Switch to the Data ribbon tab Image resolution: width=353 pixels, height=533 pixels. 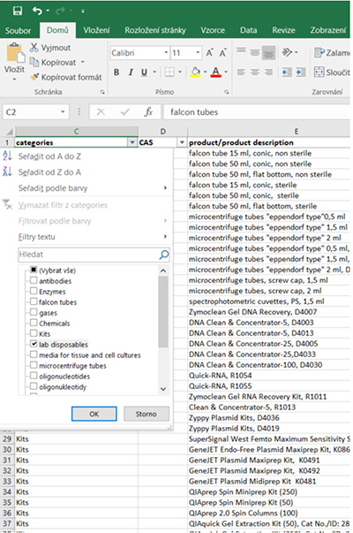[249, 30]
